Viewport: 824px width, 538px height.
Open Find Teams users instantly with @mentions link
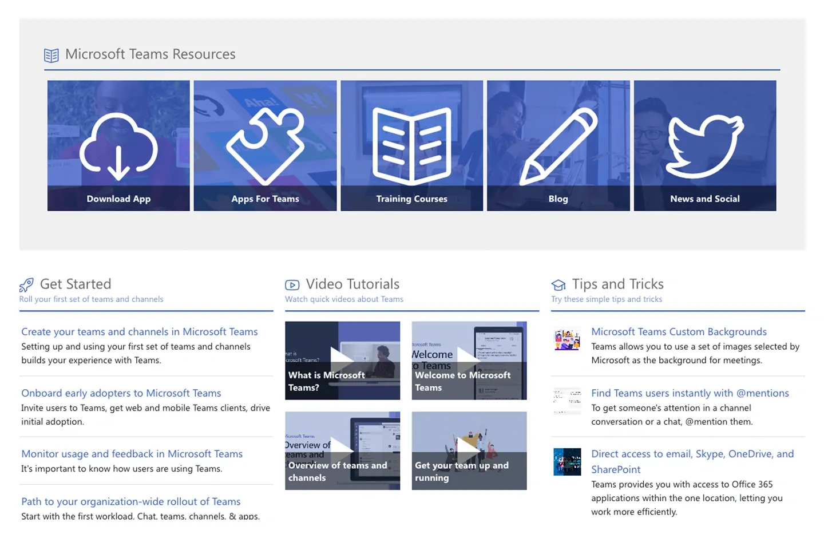pyautogui.click(x=690, y=393)
